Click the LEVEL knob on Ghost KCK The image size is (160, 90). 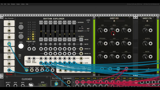point(124,57)
